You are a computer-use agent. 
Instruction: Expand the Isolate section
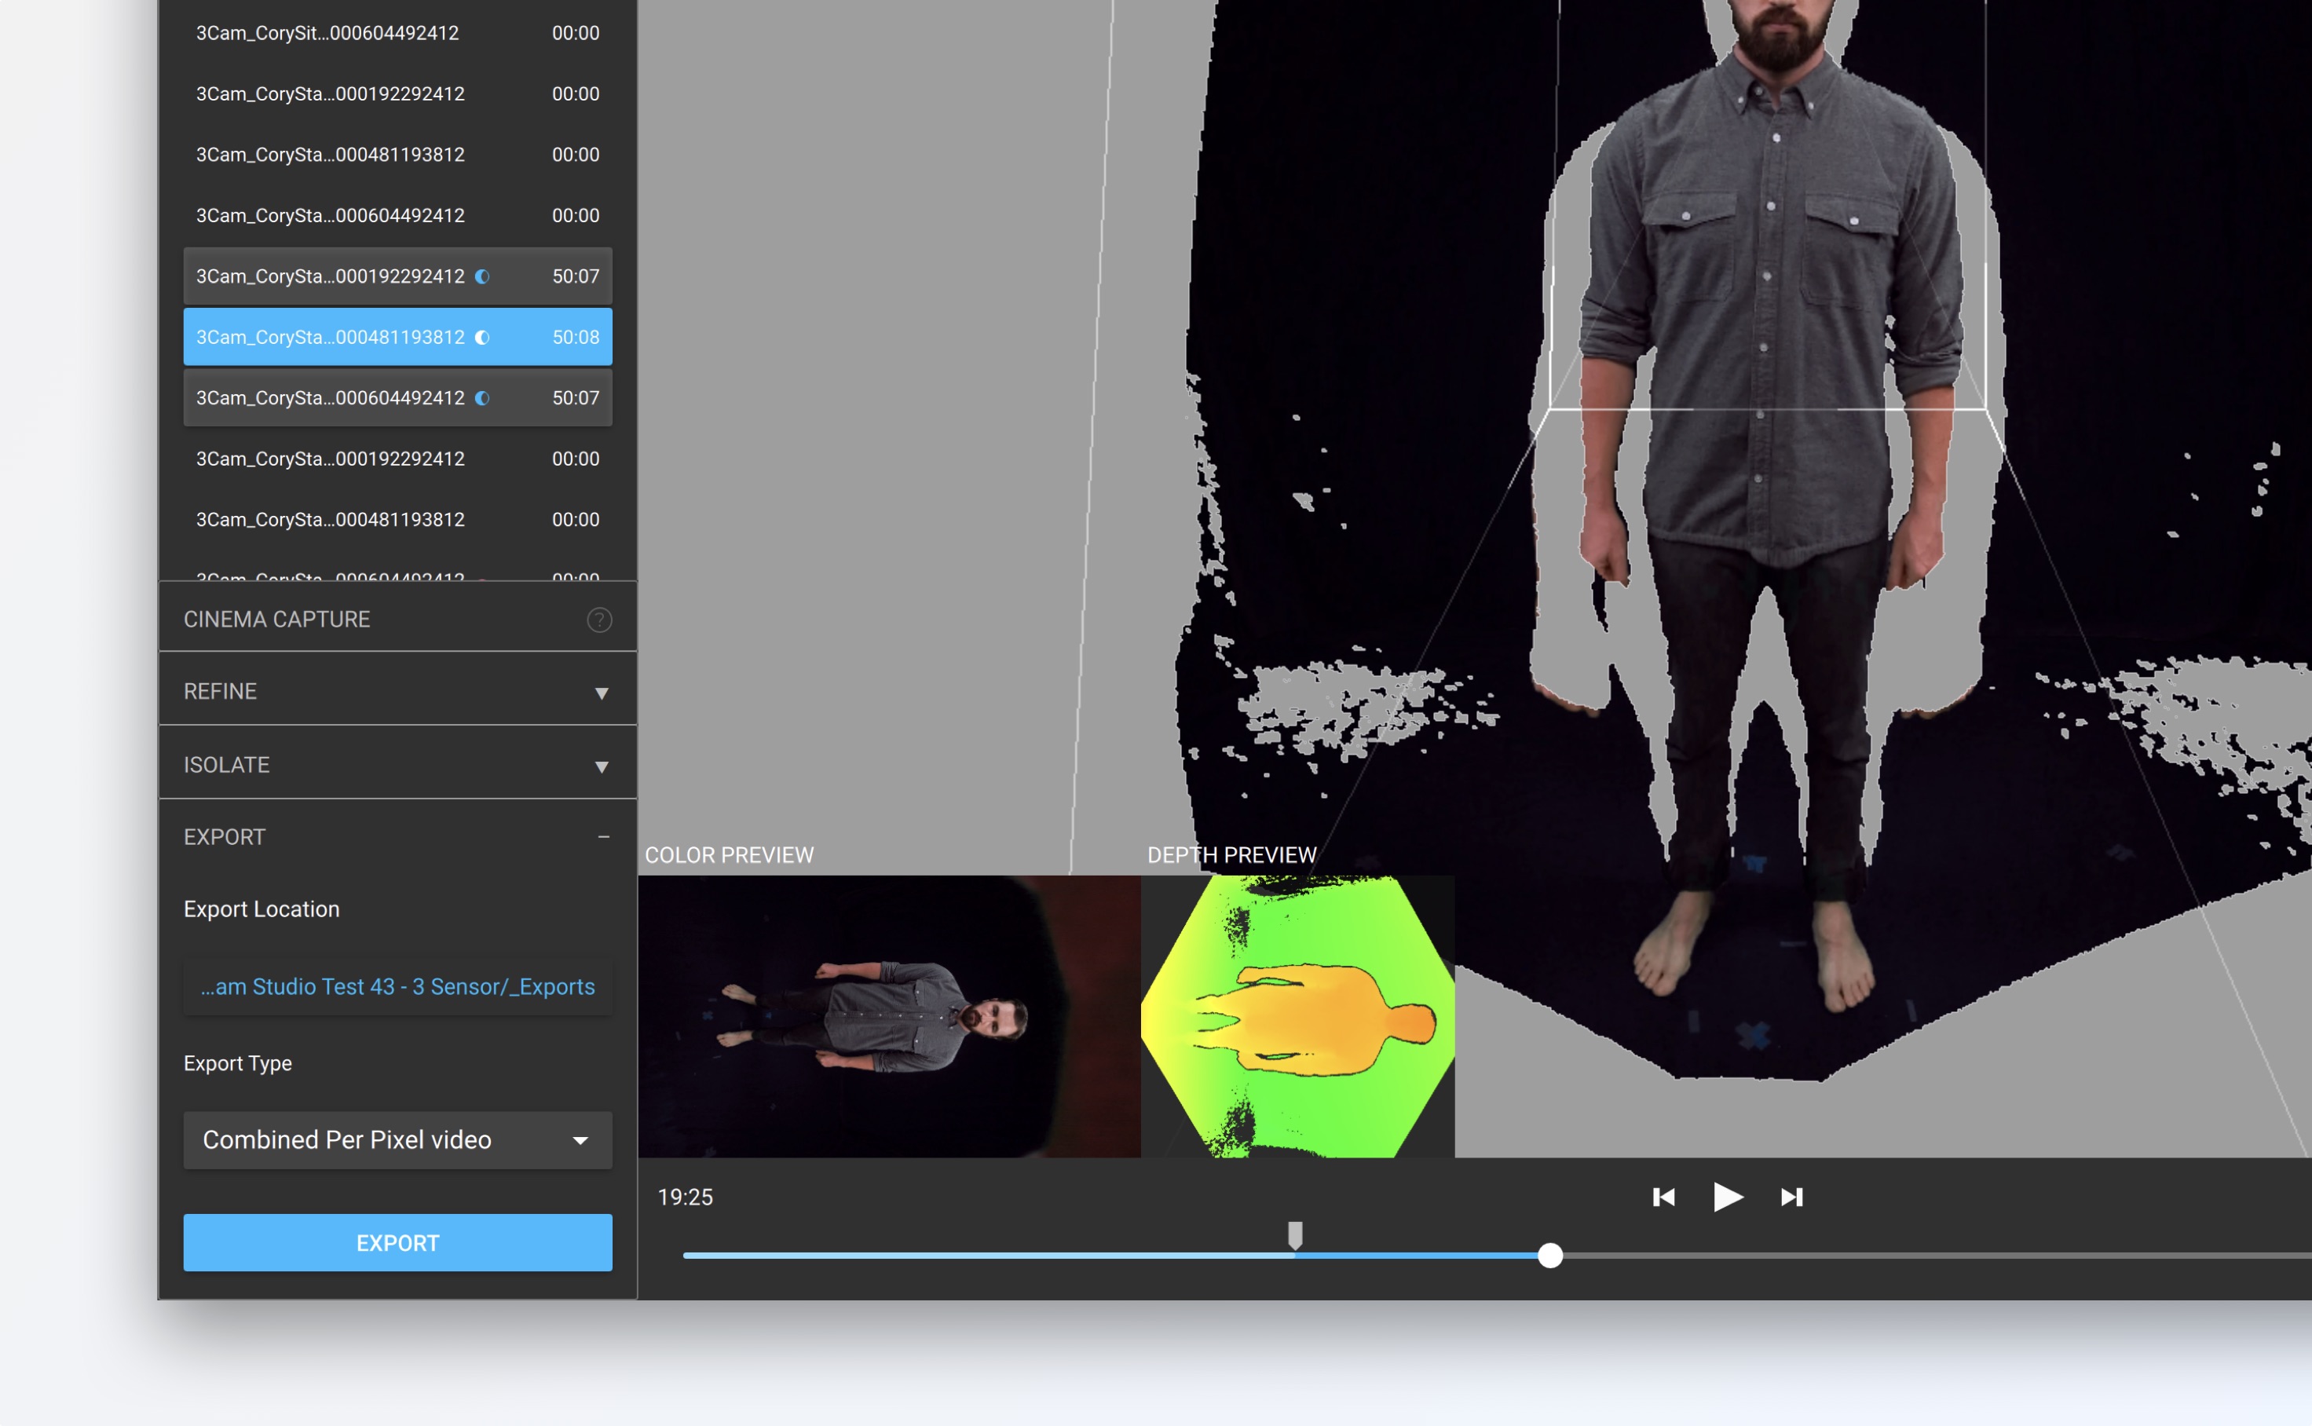[601, 766]
